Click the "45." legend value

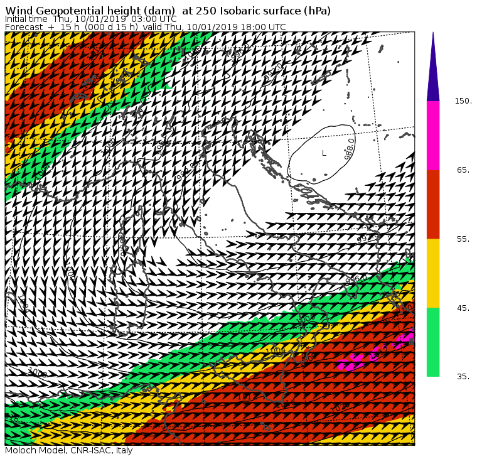[463, 308]
